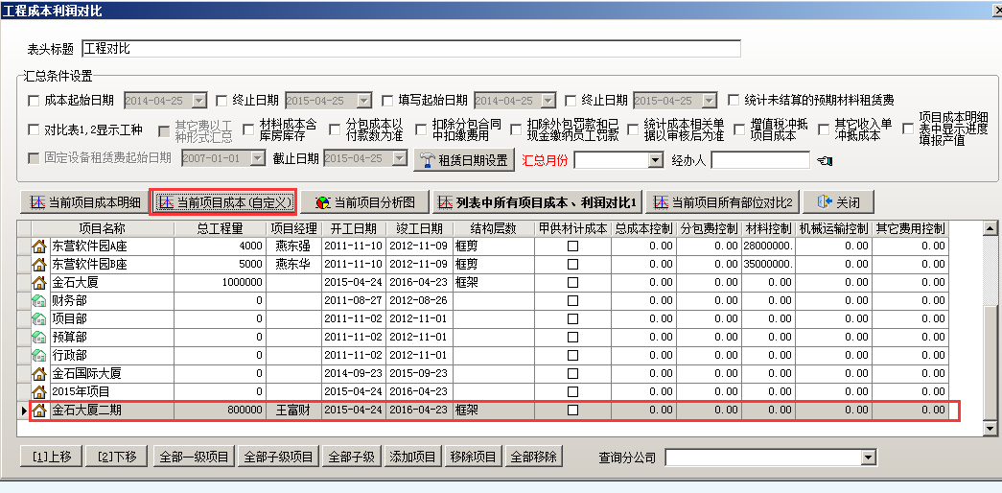
Task: Click the house icon for 金石国际大厦
Action: 39,373
